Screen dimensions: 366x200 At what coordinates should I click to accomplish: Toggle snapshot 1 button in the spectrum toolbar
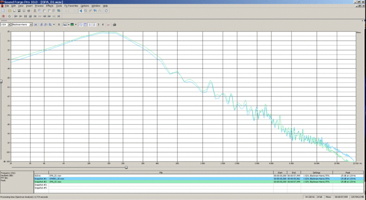point(89,24)
